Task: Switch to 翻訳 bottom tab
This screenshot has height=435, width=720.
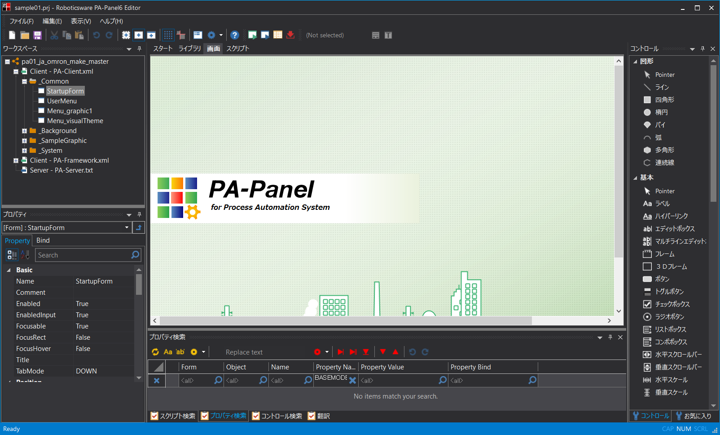Action: pyautogui.click(x=319, y=416)
